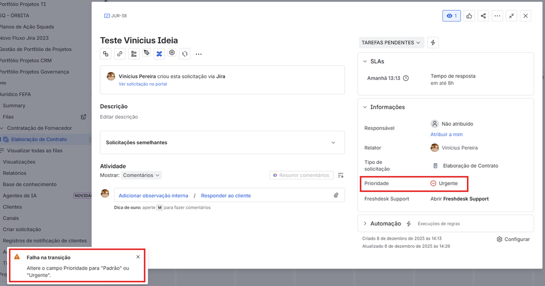Open Summary in sidebar
The width and height of the screenshot is (545, 286).
point(14,106)
